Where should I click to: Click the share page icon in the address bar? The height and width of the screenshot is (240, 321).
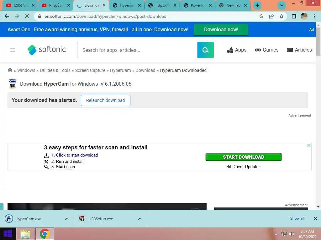click(x=271, y=16)
